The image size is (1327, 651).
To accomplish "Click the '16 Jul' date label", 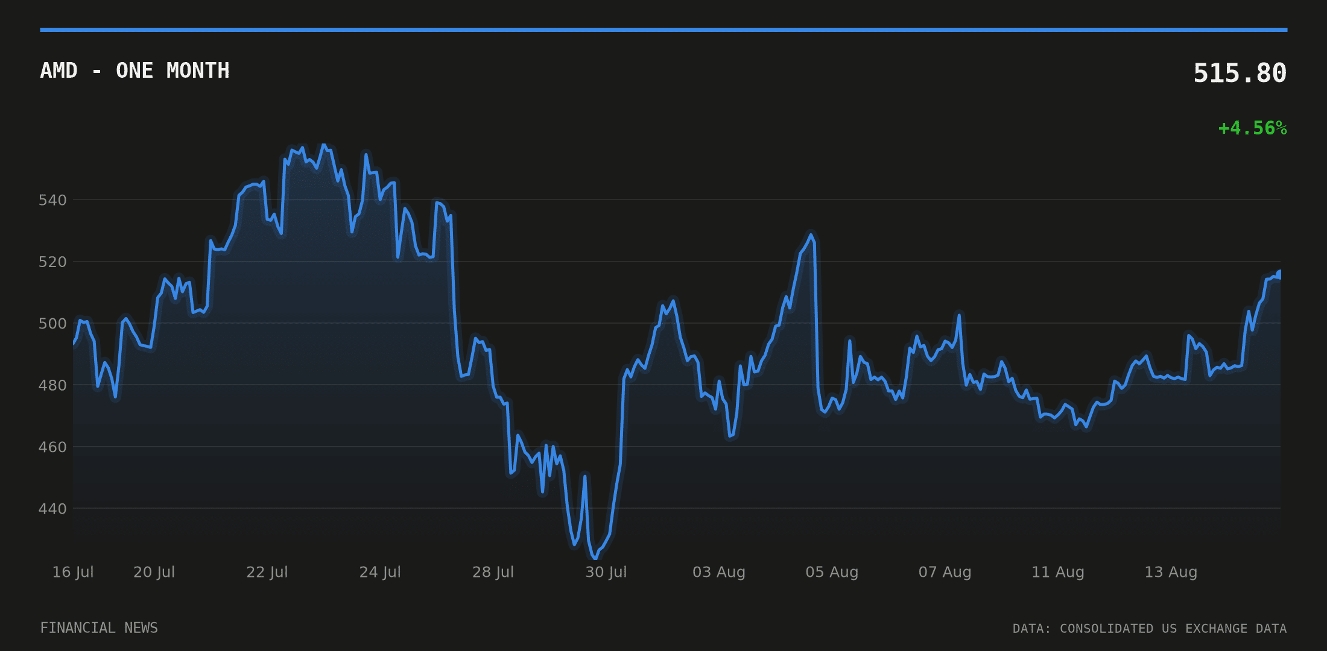I will 73,572.
